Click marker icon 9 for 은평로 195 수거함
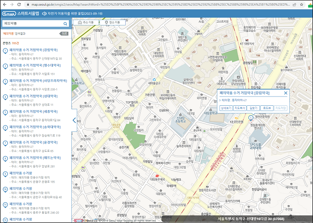This screenshot has width=313, height=223. coord(5,174)
